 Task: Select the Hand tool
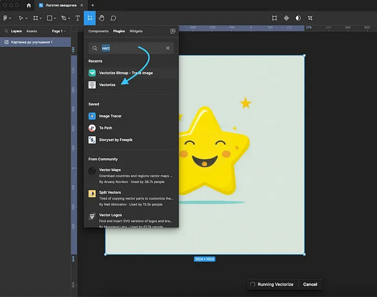coord(102,18)
